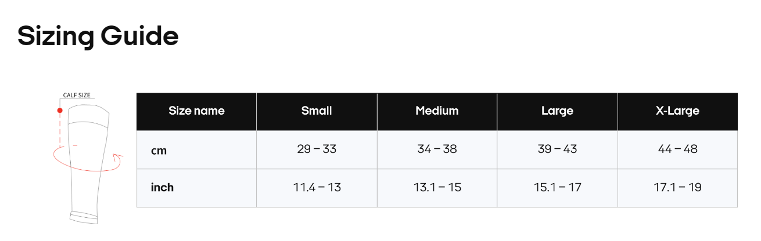The image size is (761, 241).
Task: Click the red dot on the calf diagram
Action: click(x=59, y=109)
